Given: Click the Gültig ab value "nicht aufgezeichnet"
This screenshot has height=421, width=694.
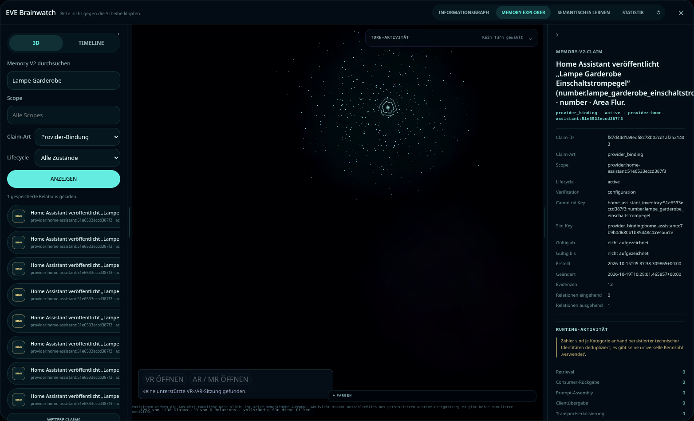Looking at the screenshot, I should pyautogui.click(x=628, y=243).
